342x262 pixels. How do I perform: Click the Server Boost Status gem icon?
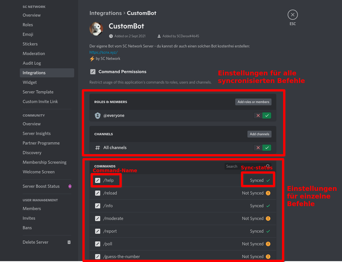point(70,186)
